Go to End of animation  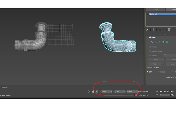(x=172, y=91)
